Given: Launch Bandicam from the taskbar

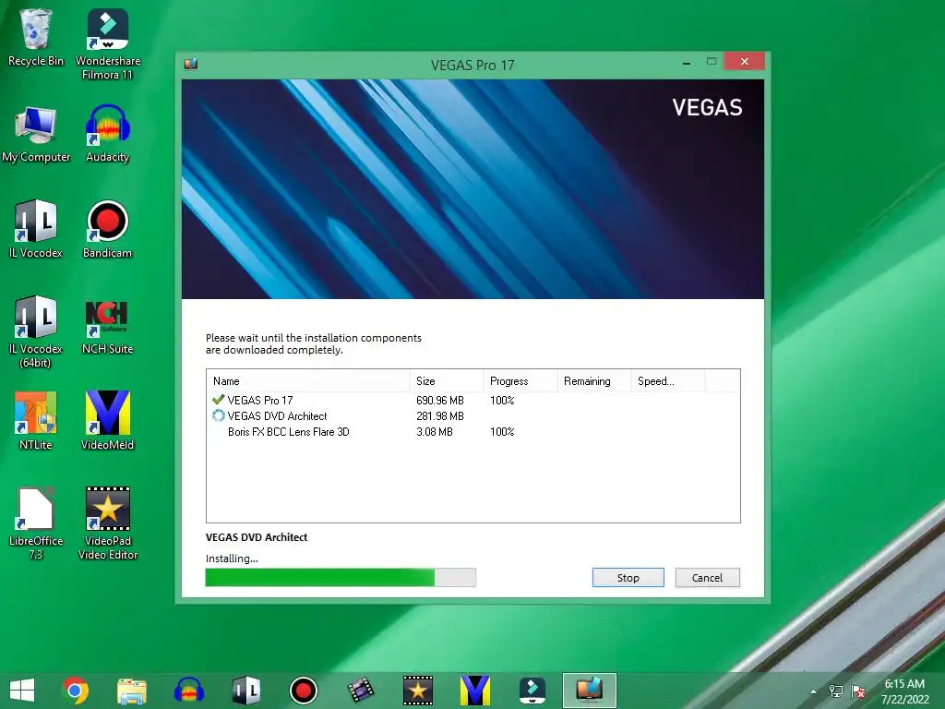Looking at the screenshot, I should point(303,691).
